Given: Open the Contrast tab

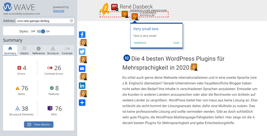Looking at the screenshot, I should pos(67,50).
